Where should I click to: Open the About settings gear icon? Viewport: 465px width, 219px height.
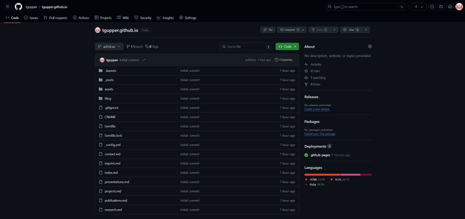[x=370, y=46]
